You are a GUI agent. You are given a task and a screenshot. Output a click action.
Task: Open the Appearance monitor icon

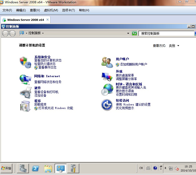[107, 77]
